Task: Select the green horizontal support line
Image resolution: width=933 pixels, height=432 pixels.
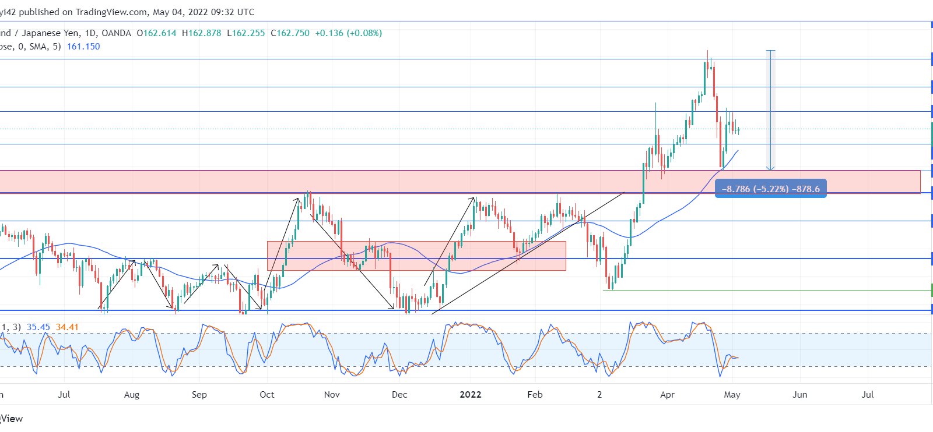Action: (767, 290)
